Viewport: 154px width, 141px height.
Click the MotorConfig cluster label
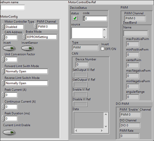(x=9, y=17)
